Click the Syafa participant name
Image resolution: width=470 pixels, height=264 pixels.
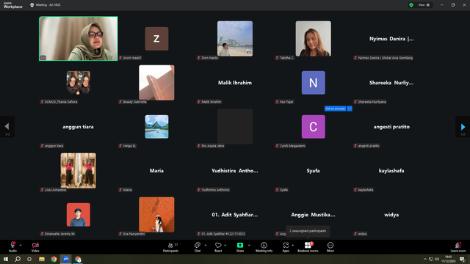click(314, 171)
